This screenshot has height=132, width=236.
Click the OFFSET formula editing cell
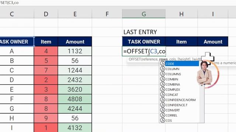click(x=144, y=51)
